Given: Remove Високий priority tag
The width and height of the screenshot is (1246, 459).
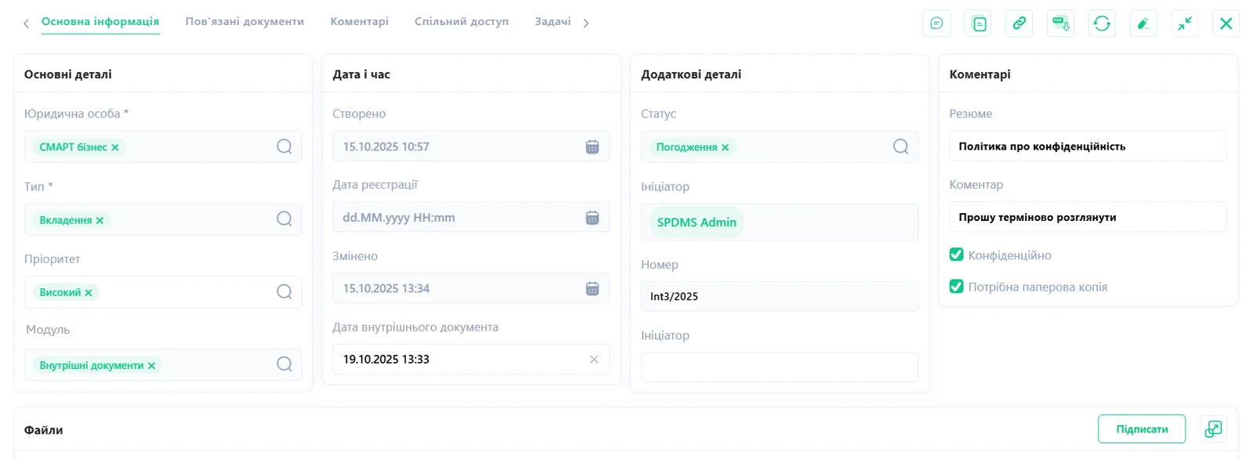Looking at the screenshot, I should [89, 293].
